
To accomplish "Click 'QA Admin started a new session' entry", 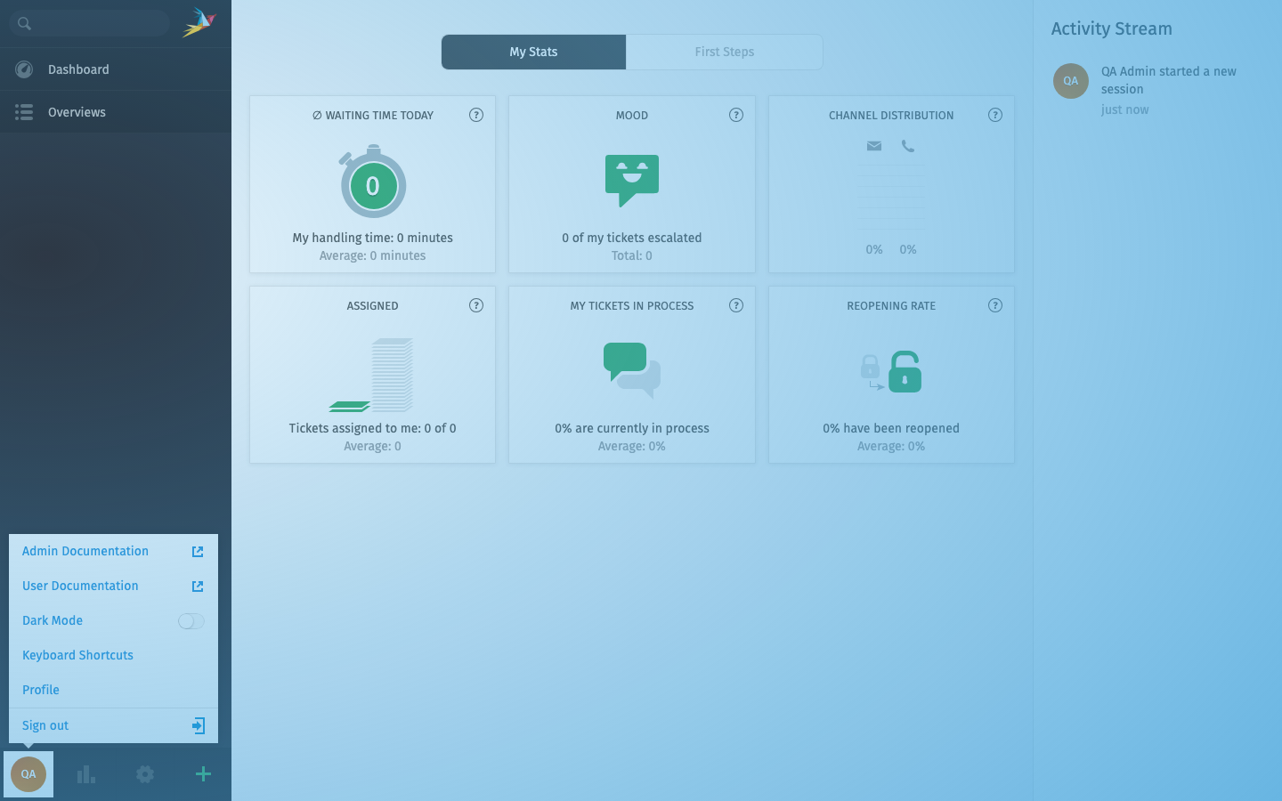I will [1169, 80].
